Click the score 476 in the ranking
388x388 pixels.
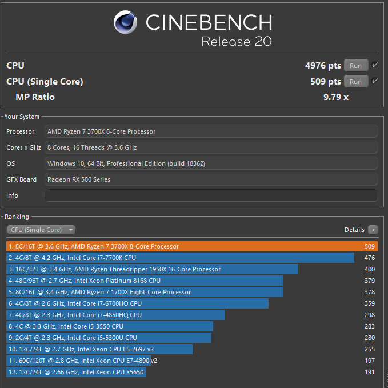pyautogui.click(x=370, y=258)
